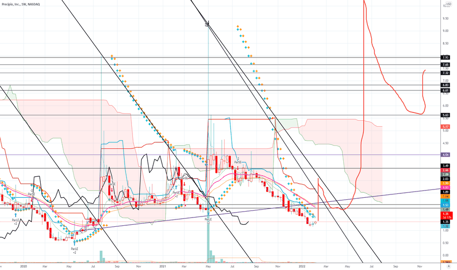The height and width of the screenshot is (270, 457).
Task: Click the 9.00 price axis label
Action: (446, 31)
